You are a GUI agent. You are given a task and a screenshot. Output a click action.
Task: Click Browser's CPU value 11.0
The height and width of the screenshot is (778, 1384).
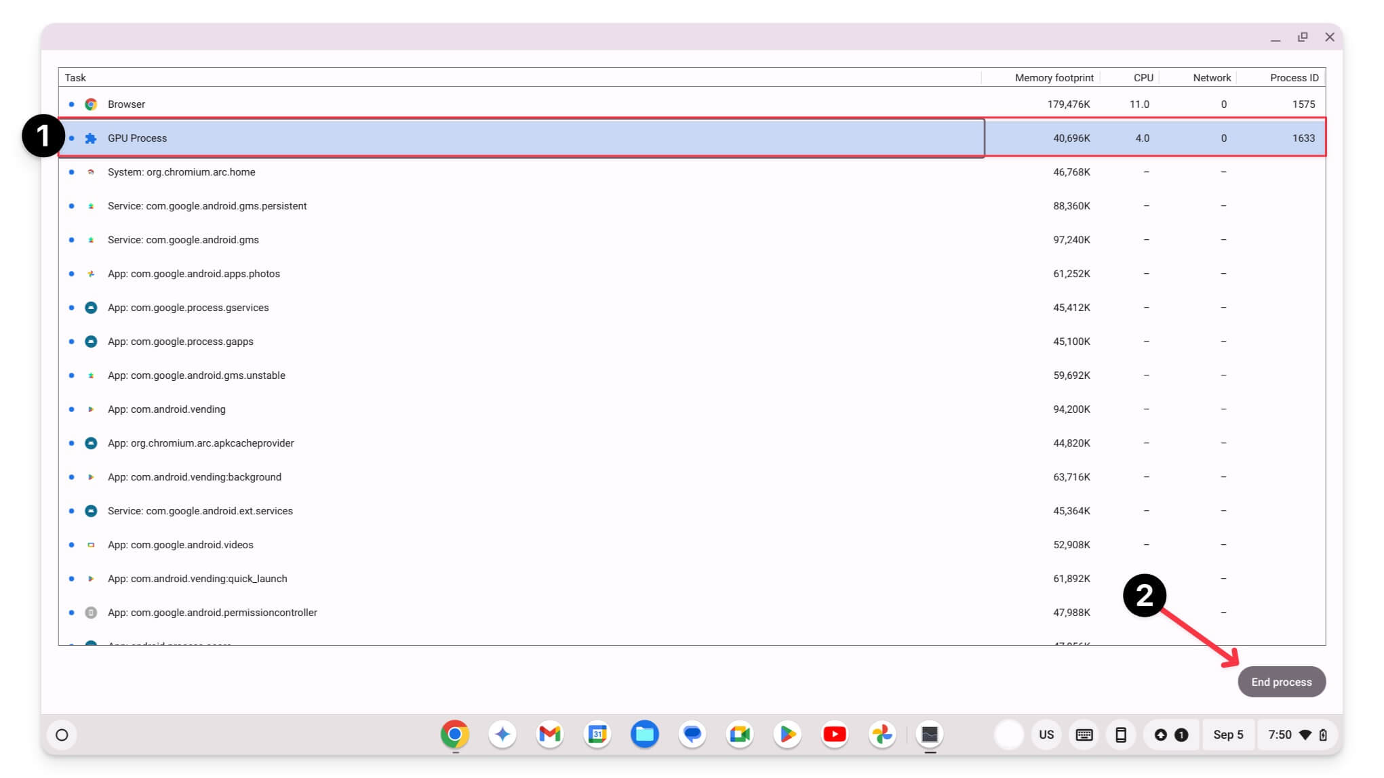(1139, 104)
